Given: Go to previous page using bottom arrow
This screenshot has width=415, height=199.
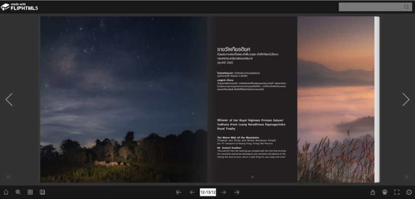Looking at the screenshot, I should coord(192,192).
